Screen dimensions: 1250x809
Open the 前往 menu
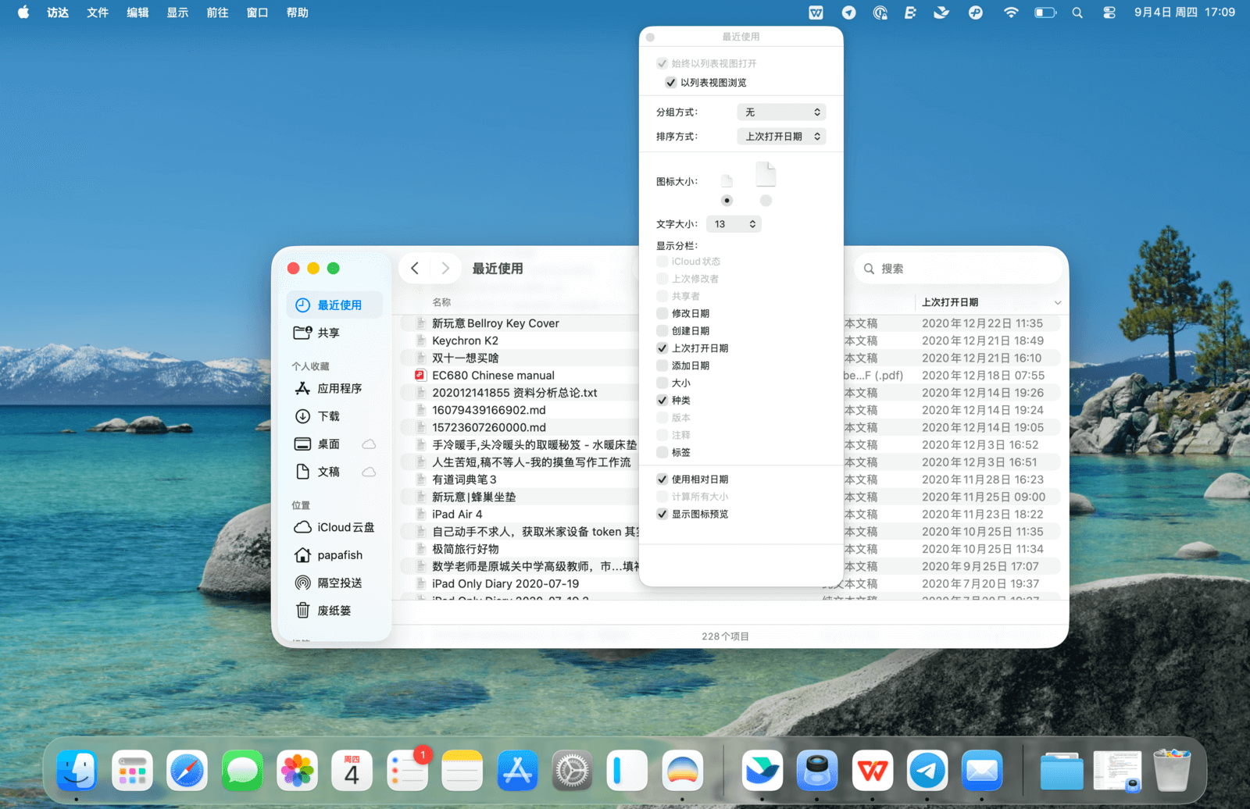tap(217, 12)
